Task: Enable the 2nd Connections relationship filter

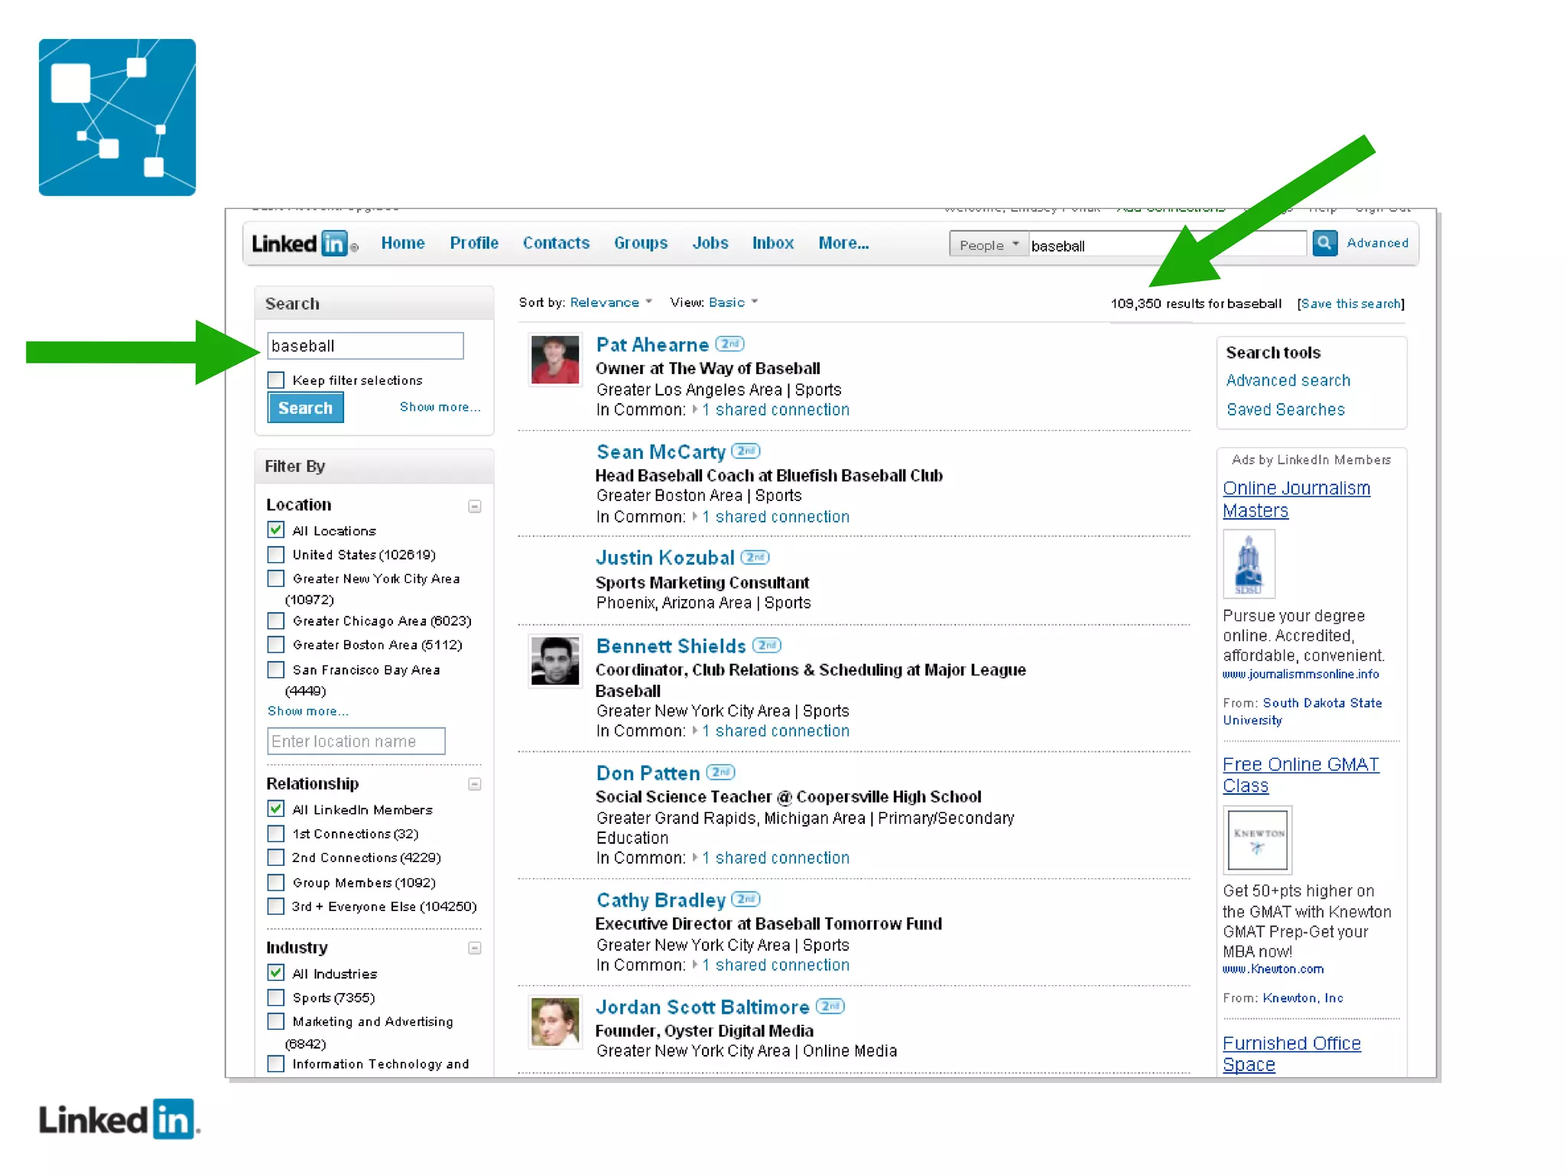Action: [276, 858]
